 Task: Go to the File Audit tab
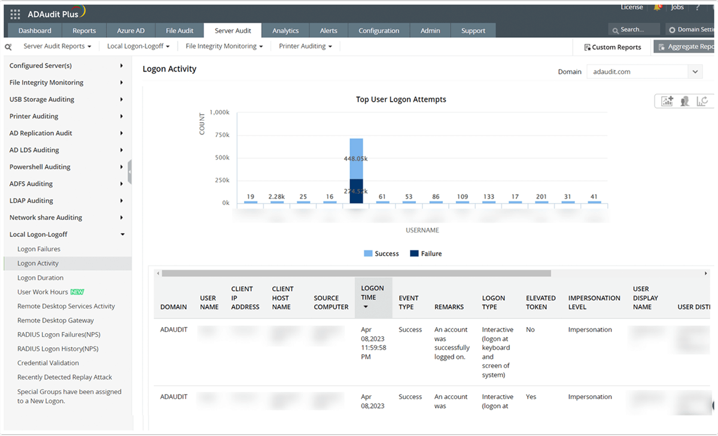click(180, 30)
